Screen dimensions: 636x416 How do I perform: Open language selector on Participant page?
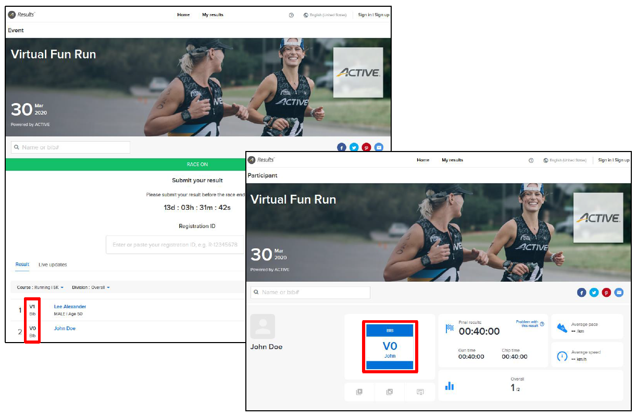565,160
